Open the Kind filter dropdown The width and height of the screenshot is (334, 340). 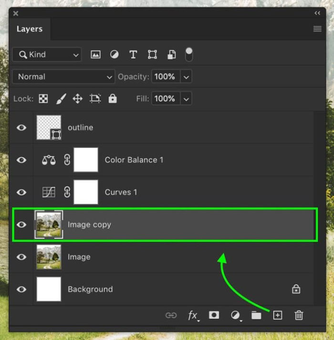click(x=47, y=54)
